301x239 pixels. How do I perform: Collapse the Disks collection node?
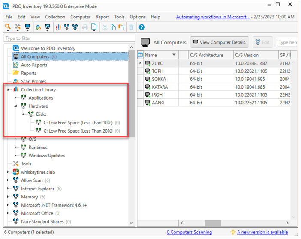[x=23, y=114]
